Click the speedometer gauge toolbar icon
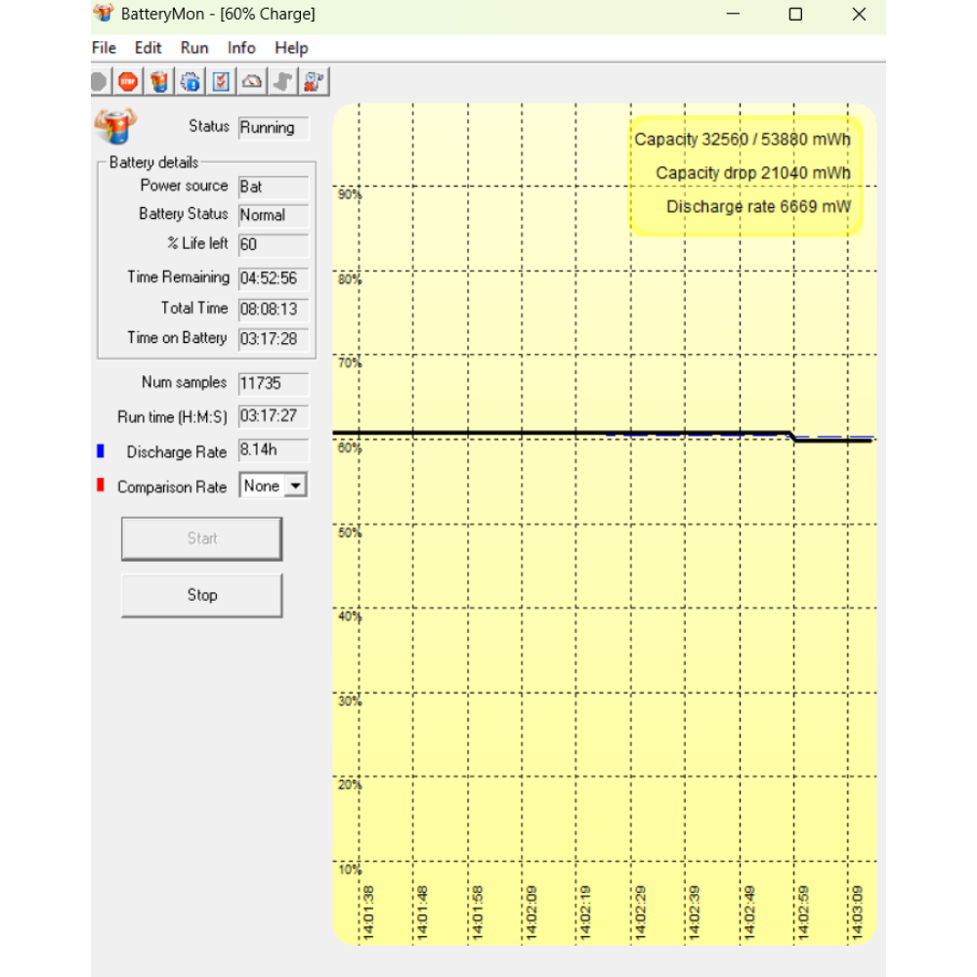This screenshot has width=977, height=977. click(x=252, y=82)
